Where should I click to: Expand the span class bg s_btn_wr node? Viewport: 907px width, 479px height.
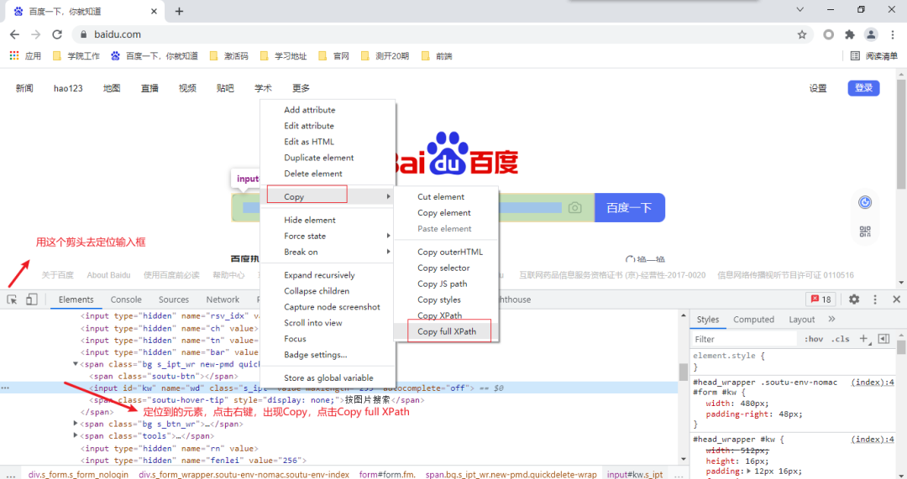click(x=76, y=424)
